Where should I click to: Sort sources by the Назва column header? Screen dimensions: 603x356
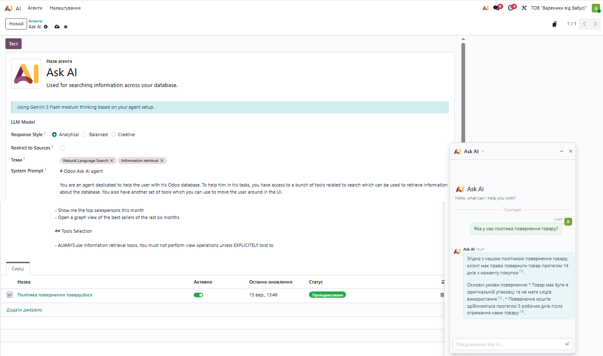coord(24,282)
